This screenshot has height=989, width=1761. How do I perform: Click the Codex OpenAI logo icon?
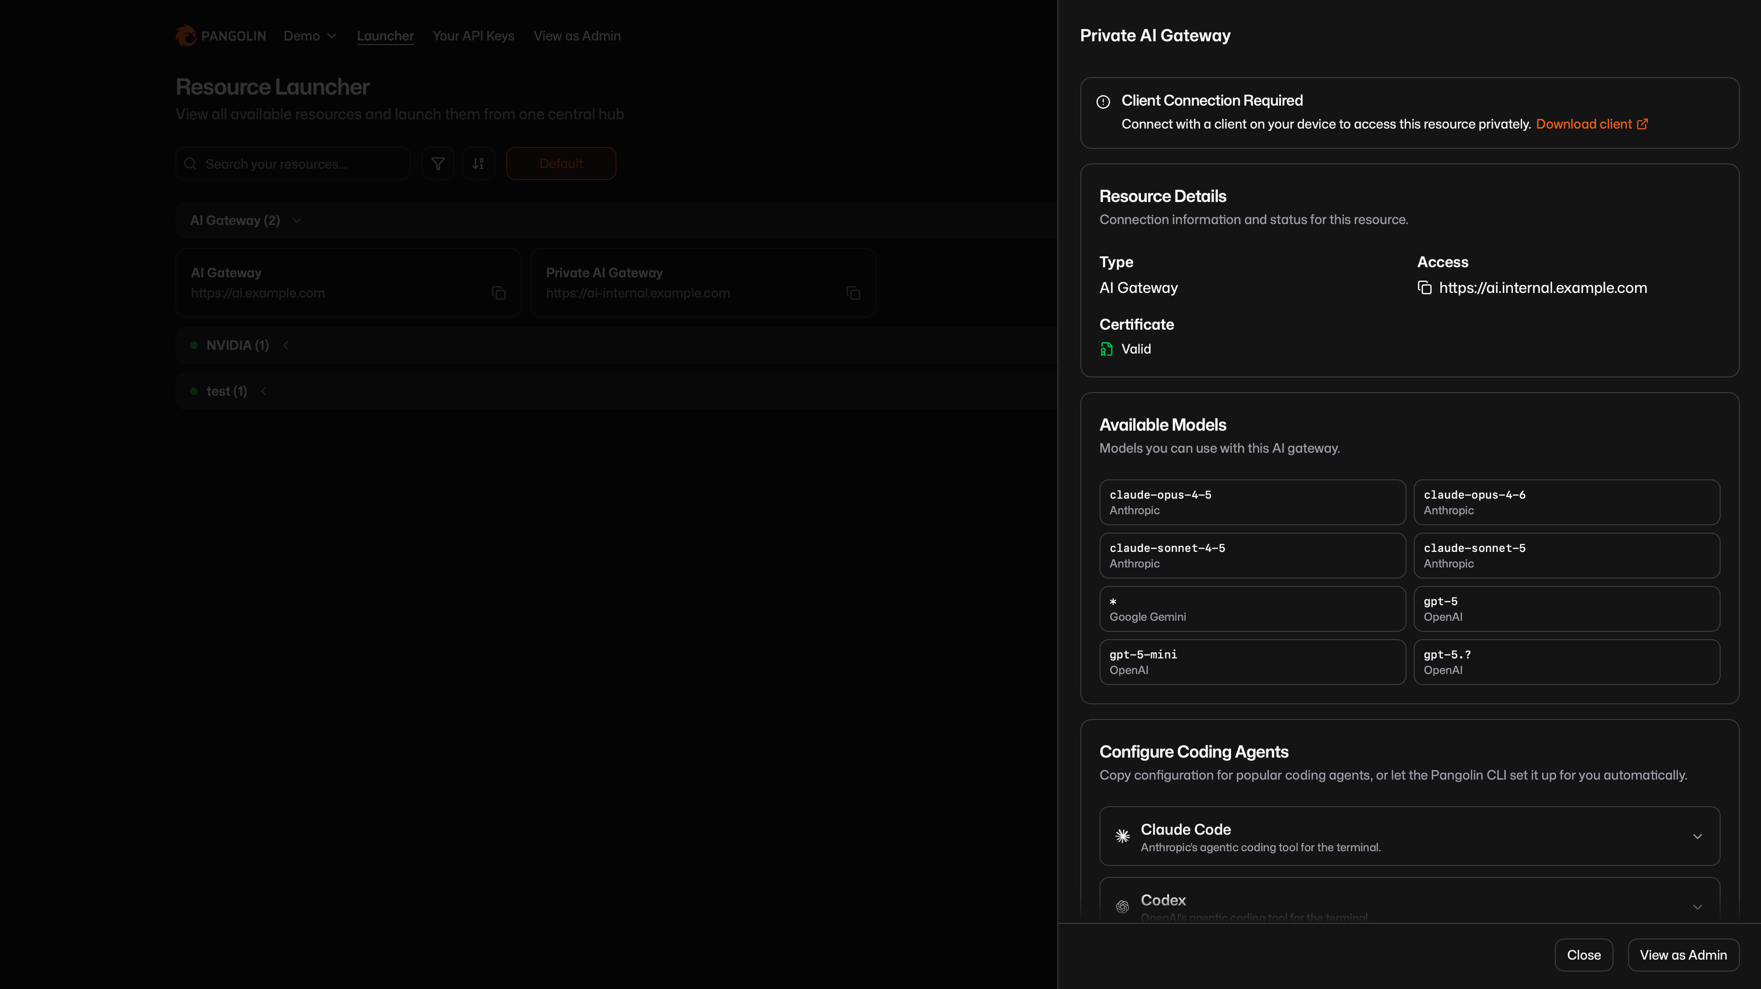tap(1123, 906)
